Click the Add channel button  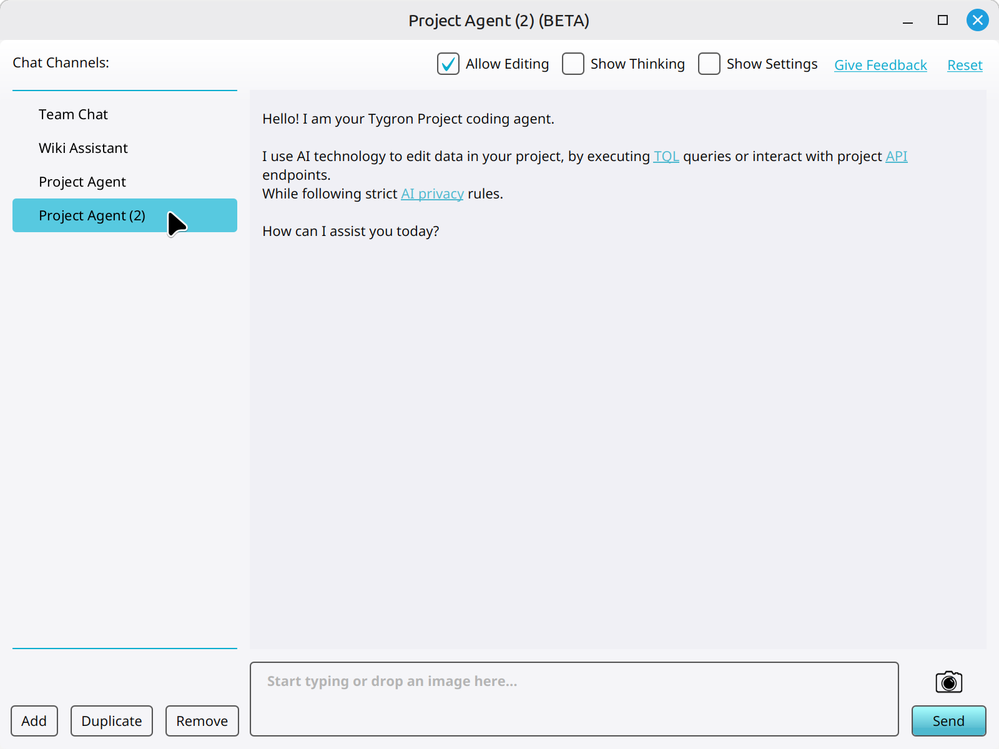click(x=34, y=721)
